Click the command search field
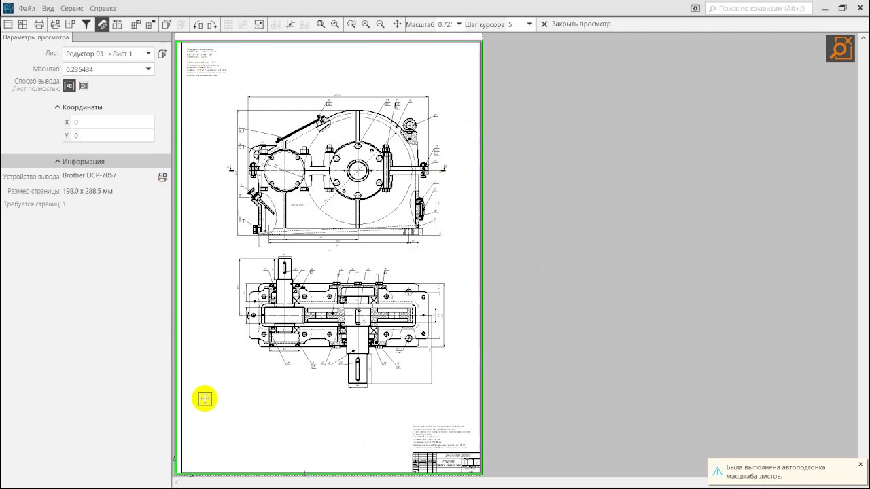Screen dimensions: 870x489 (759, 9)
